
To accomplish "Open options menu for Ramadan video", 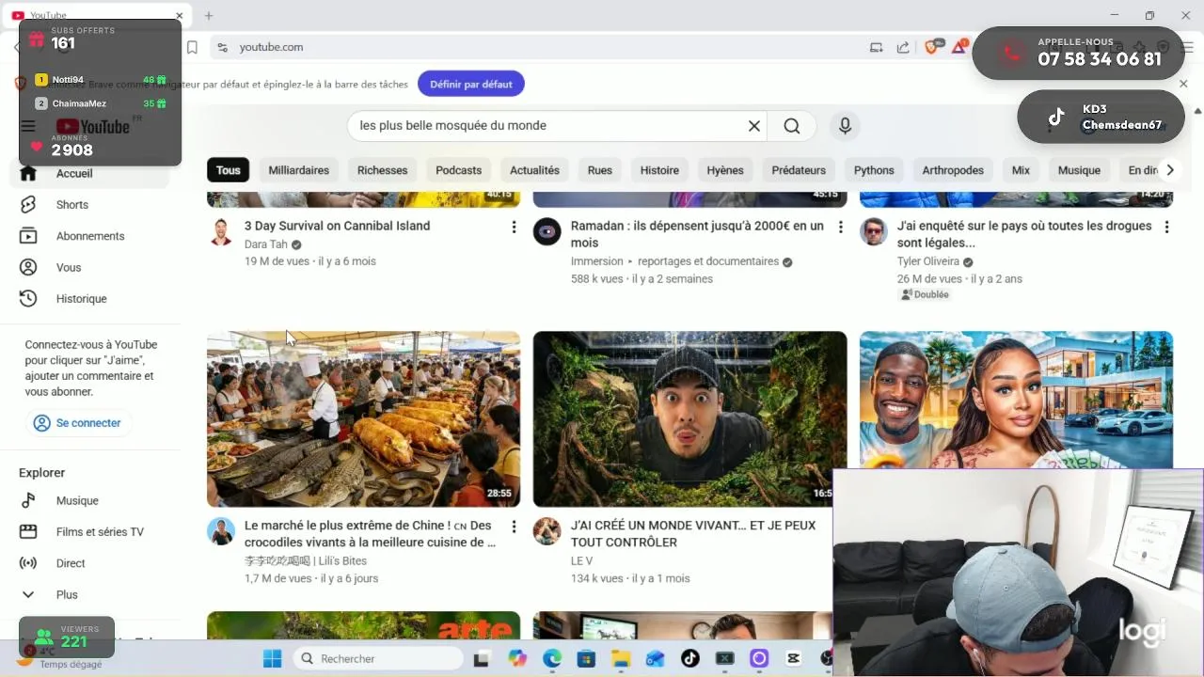I will coord(840,227).
